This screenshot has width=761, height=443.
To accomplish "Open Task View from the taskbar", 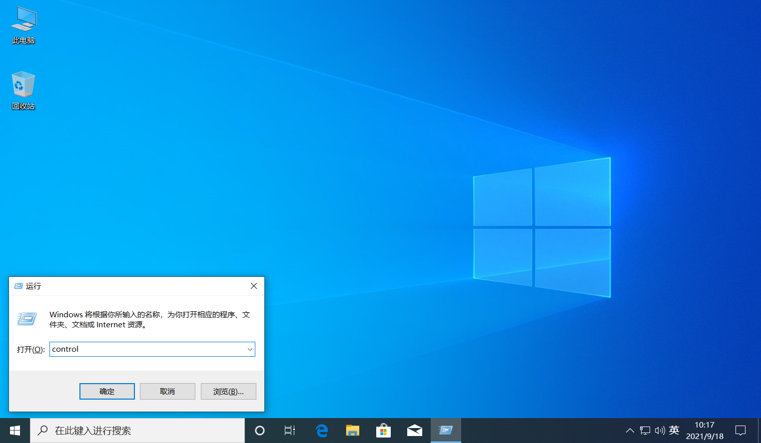I will (x=290, y=431).
